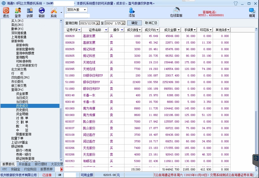Open 深圳港股通 tree item

tap(19, 33)
